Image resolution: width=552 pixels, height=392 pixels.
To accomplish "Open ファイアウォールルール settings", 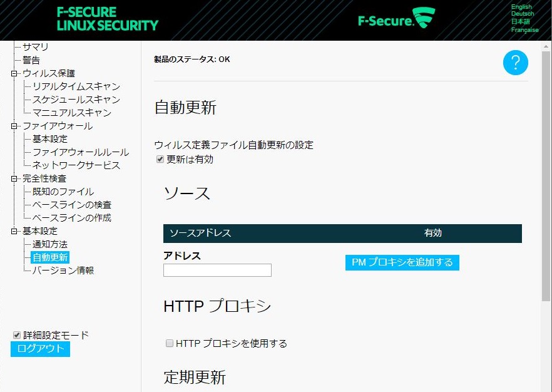I will pyautogui.click(x=81, y=152).
